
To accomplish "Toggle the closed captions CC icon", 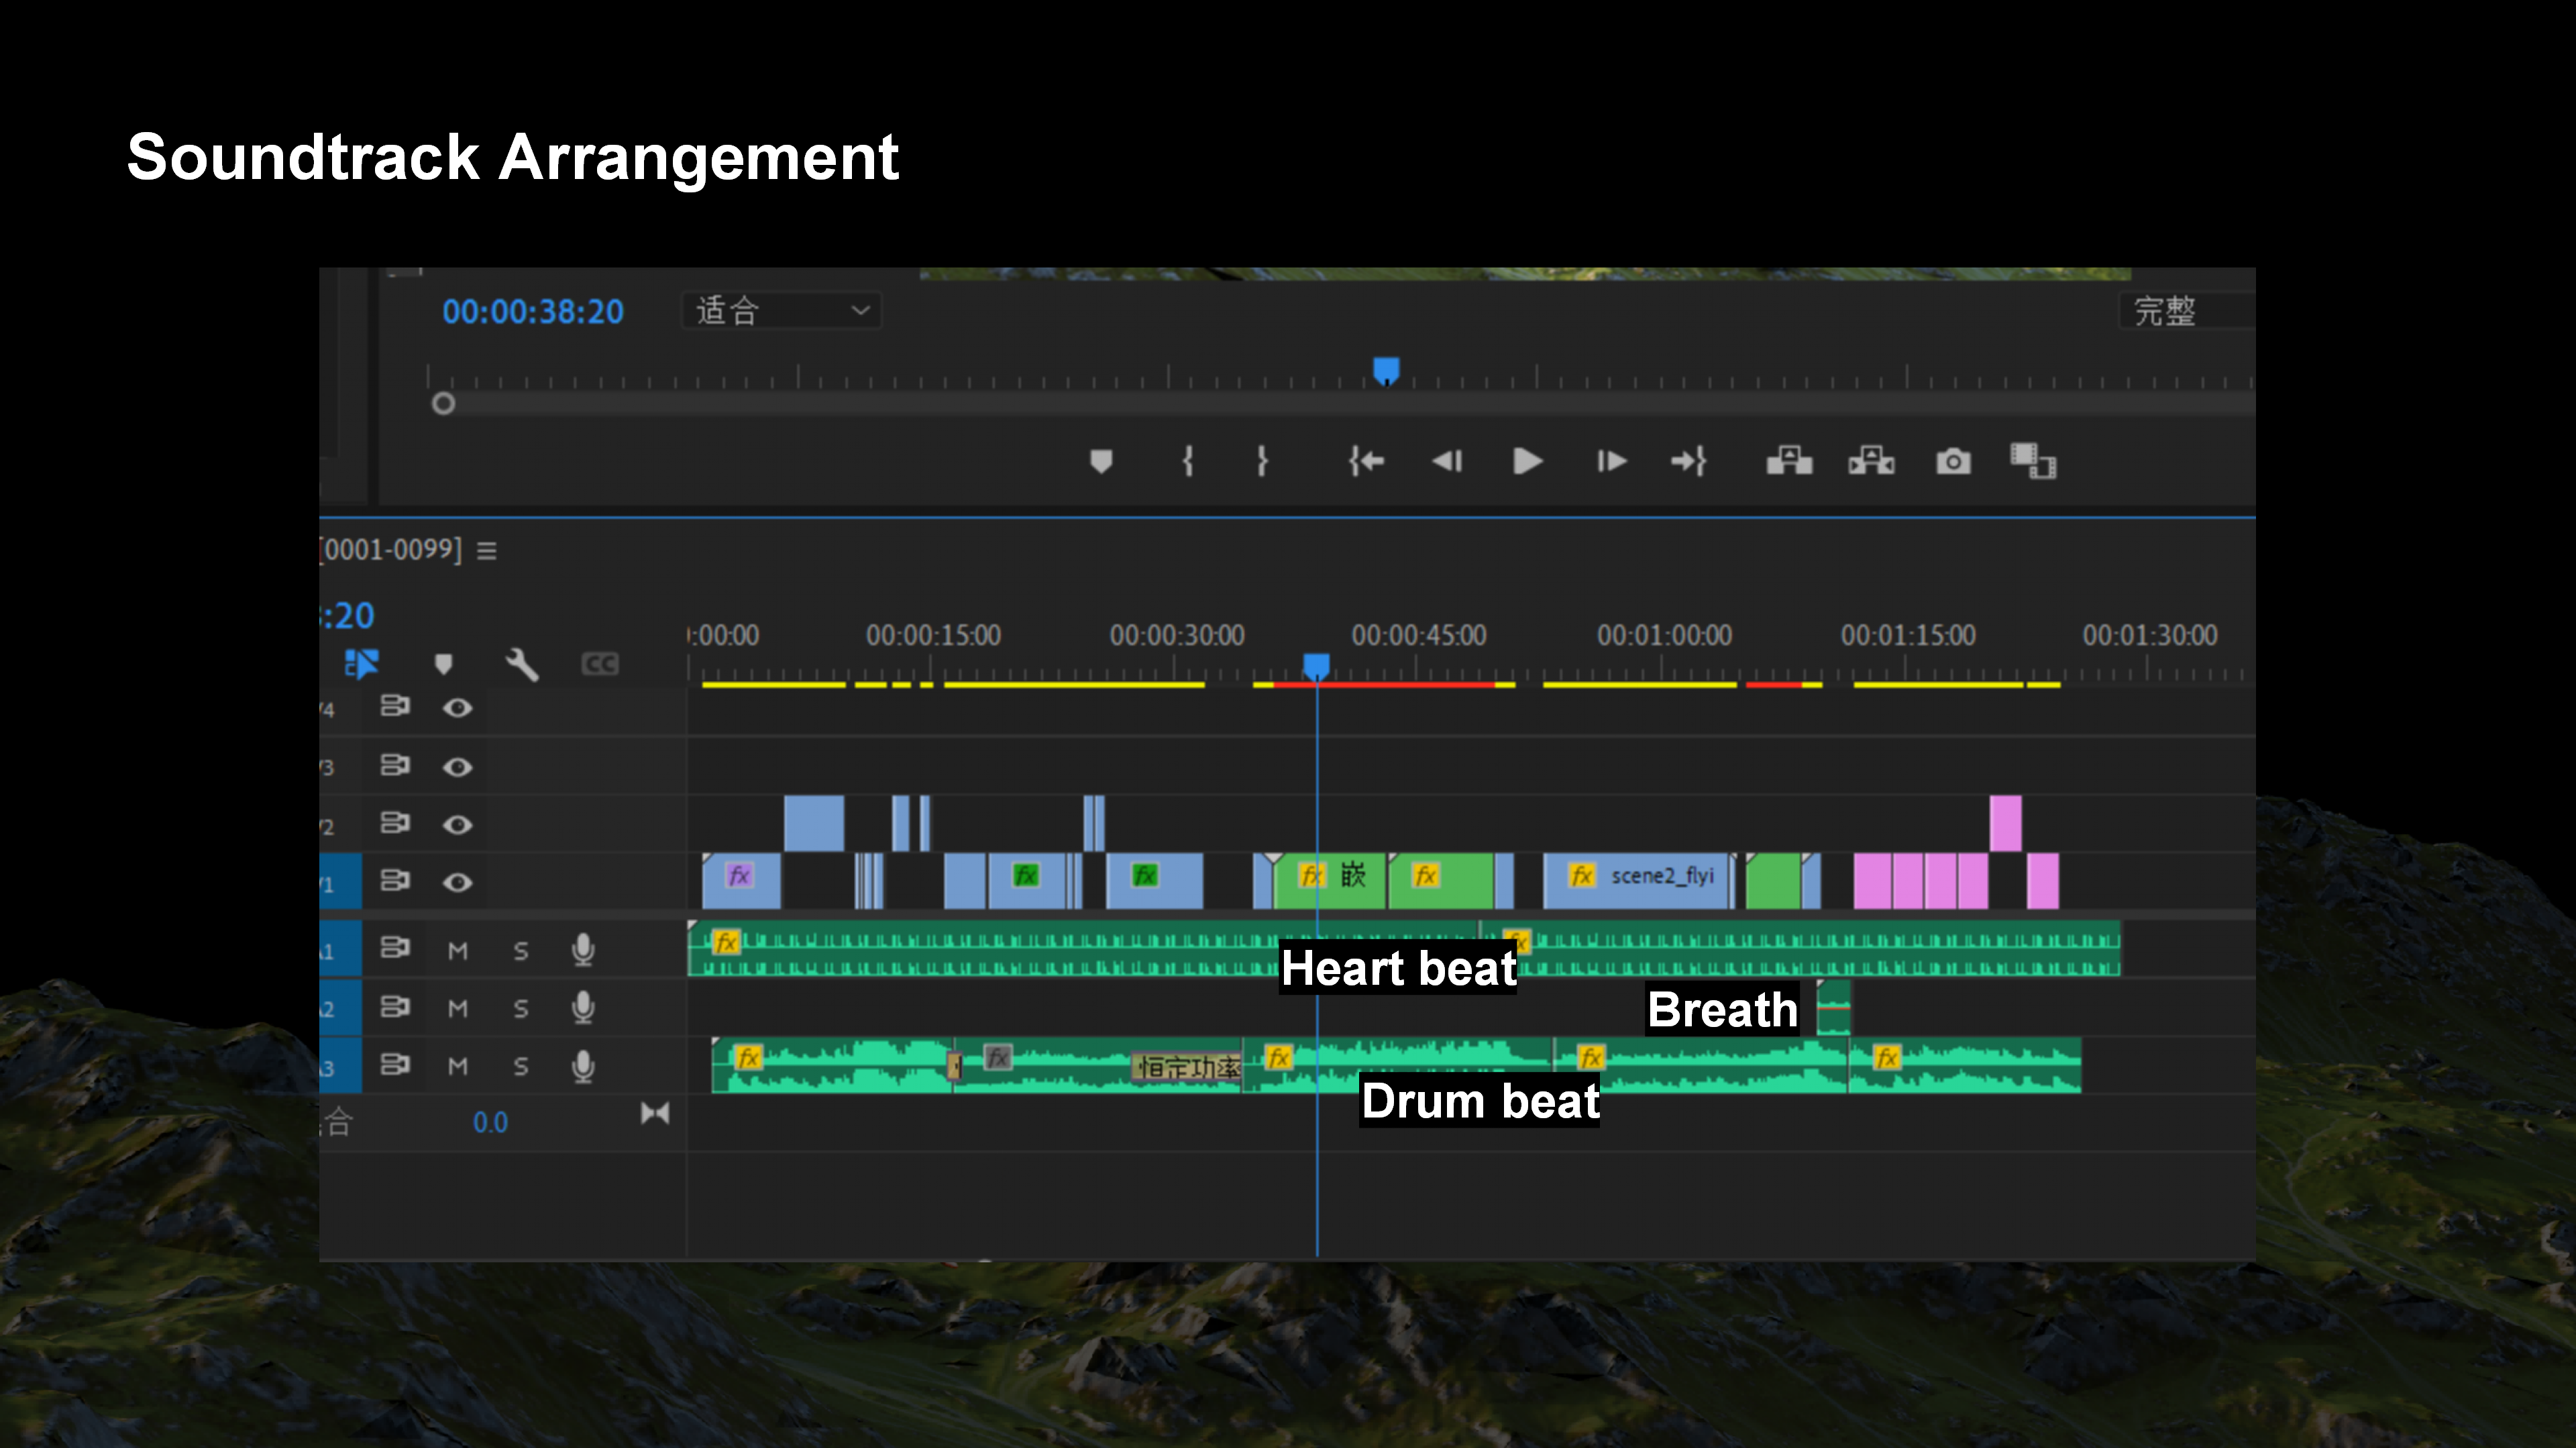I will pos(600,664).
